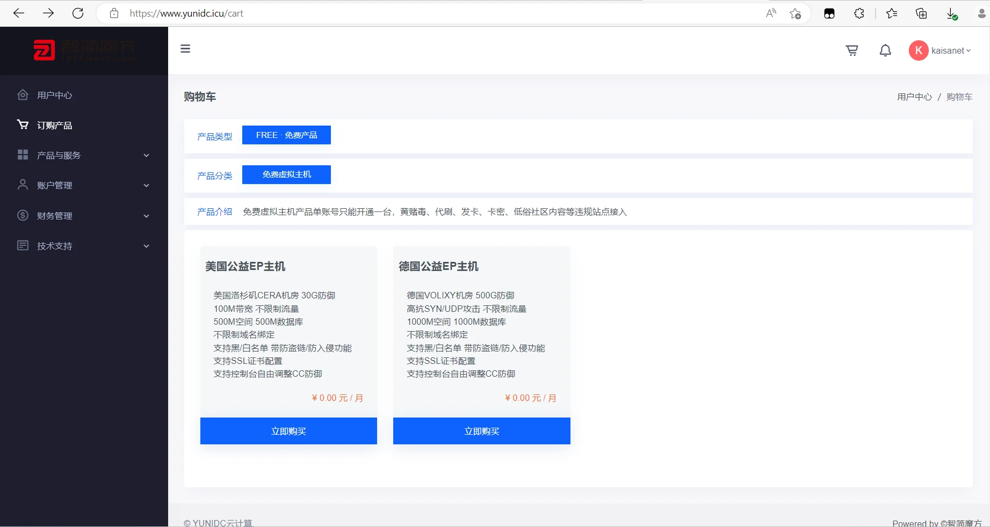
Task: Toggle the hamburger sidebar menu icon
Action: 185,49
